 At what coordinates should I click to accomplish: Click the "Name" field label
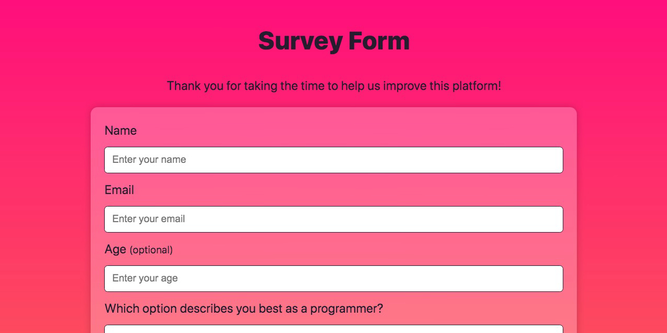[120, 131]
